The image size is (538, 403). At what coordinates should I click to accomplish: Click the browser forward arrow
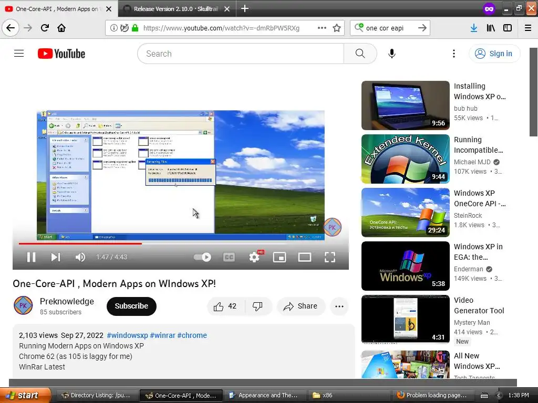(x=28, y=28)
